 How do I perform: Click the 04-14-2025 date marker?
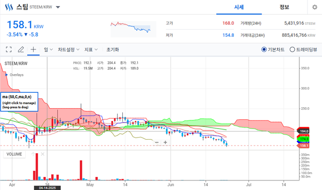47,188
